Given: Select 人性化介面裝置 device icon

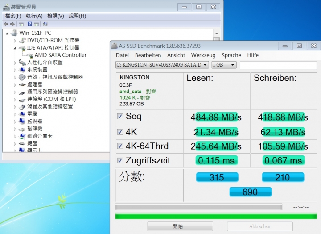Looking at the screenshot, I should (22, 63).
